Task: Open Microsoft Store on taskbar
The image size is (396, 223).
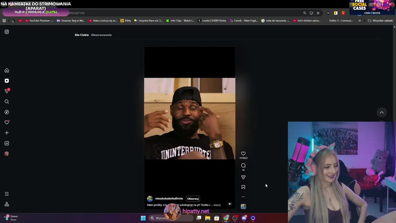Action: tap(217, 218)
